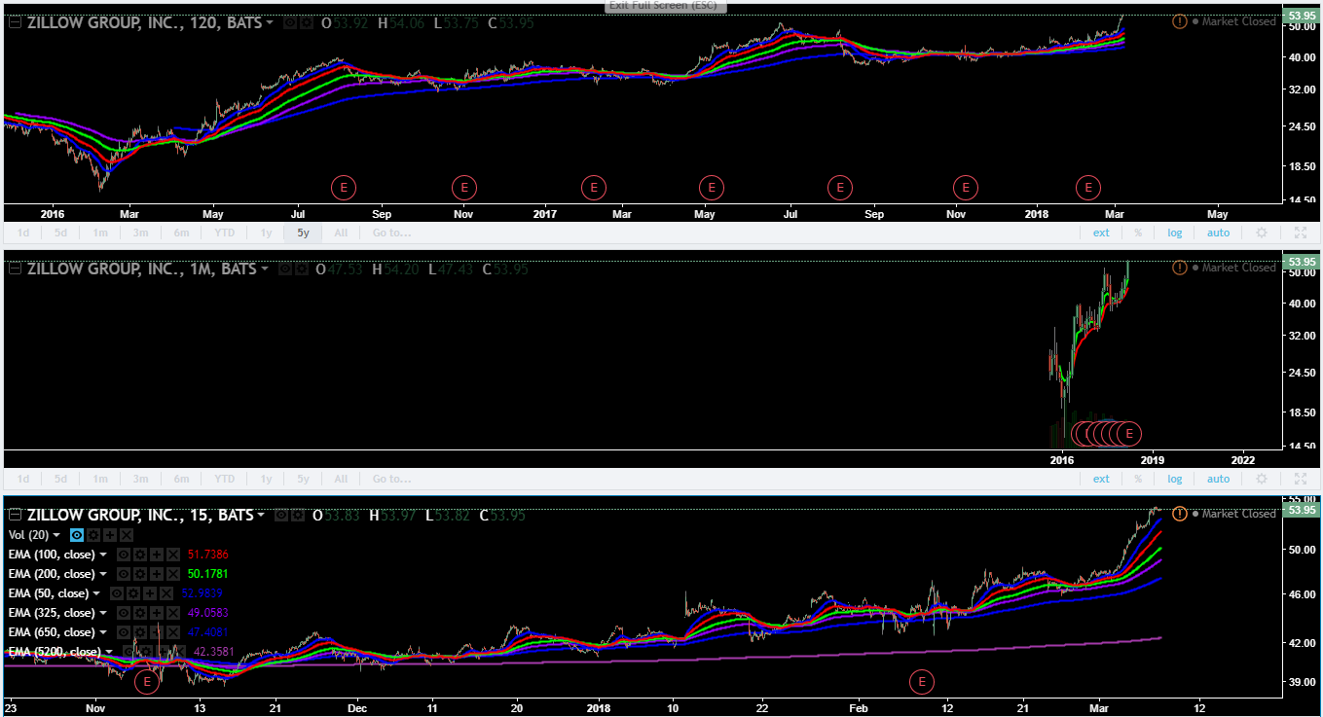Open the EMA (325, close) dropdown arrow
This screenshot has height=717, width=1323.
103,614
